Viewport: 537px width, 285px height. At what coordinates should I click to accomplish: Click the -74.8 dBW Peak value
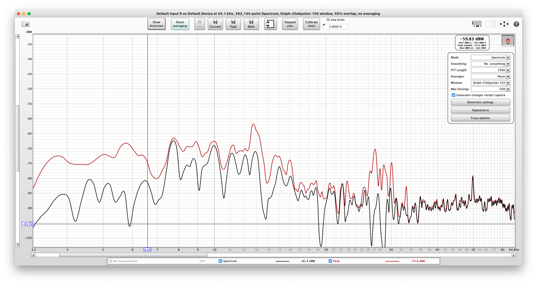click(418, 261)
